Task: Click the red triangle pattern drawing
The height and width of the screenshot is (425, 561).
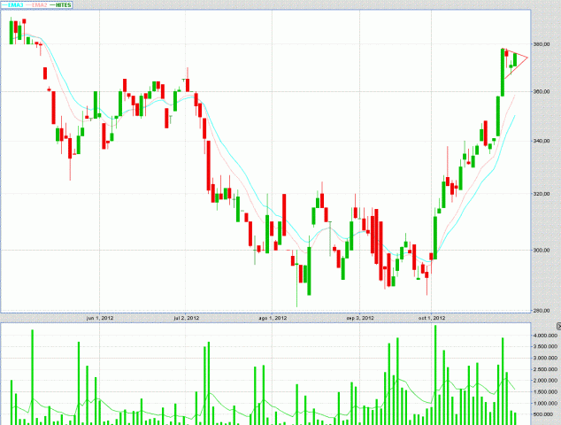Action: coord(515,63)
